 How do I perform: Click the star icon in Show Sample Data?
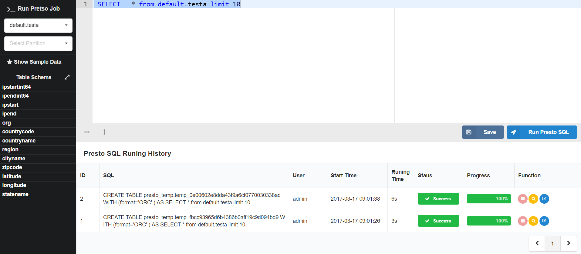(10, 62)
